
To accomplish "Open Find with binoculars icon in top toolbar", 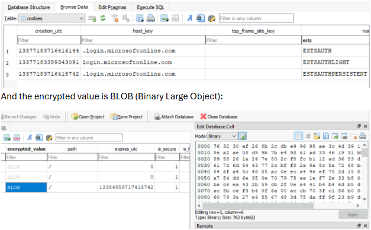I will 201,18.
